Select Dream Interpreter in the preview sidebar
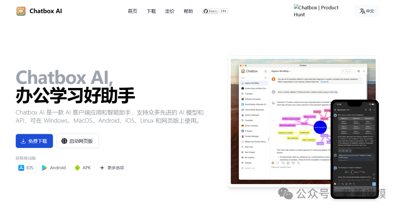Viewport: 399px width, 210px height. [254, 115]
